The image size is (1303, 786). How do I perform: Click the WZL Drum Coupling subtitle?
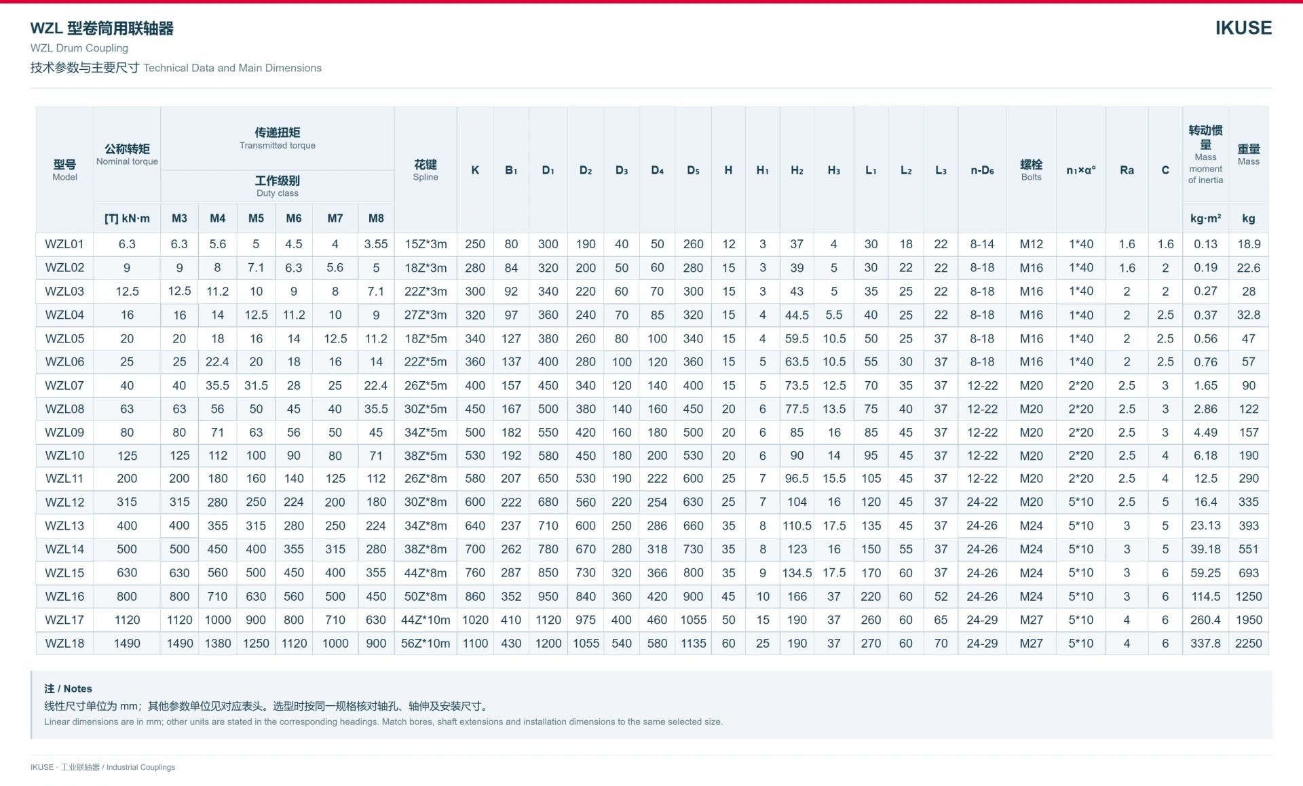click(x=79, y=48)
